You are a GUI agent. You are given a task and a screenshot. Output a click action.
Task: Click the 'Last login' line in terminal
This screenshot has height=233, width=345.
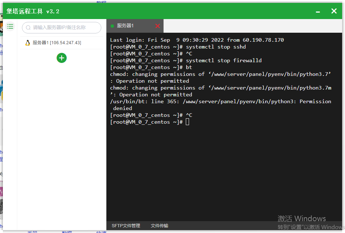(197, 40)
